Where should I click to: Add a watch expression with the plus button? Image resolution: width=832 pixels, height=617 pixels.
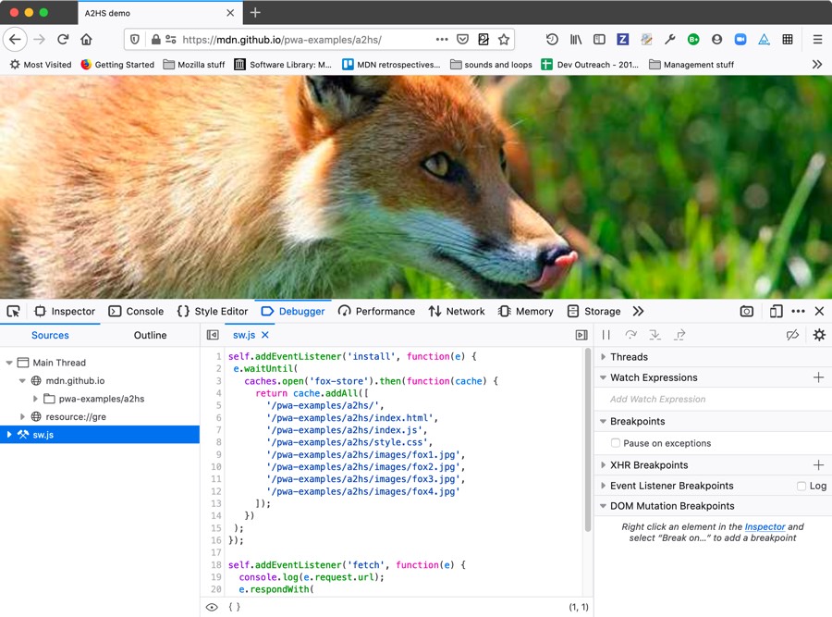(817, 376)
